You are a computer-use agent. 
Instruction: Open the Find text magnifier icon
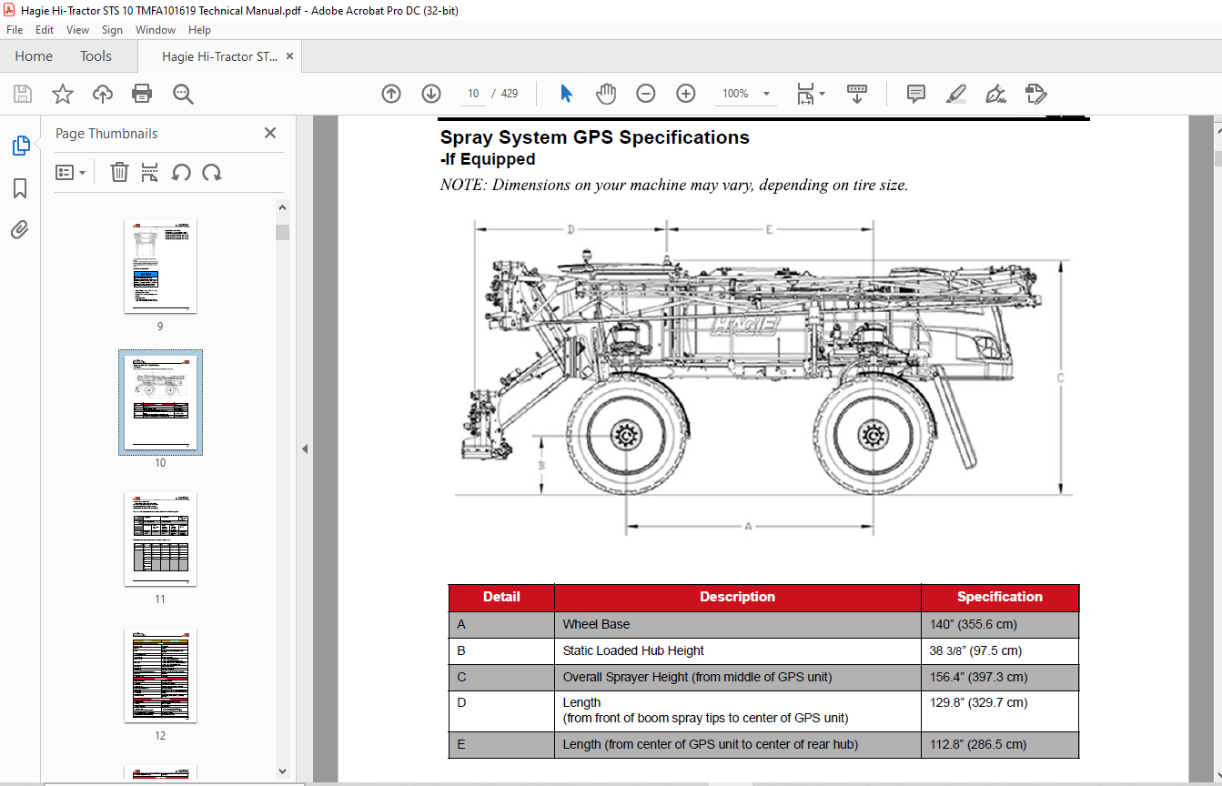[183, 94]
